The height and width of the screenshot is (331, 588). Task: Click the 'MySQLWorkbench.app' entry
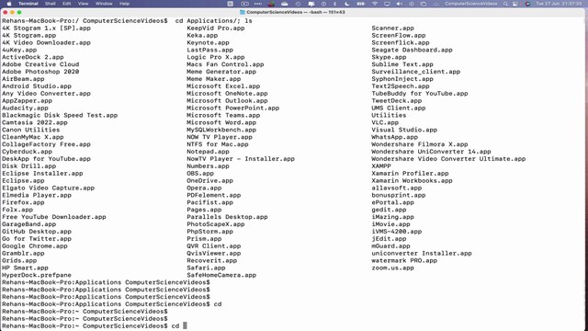221,130
